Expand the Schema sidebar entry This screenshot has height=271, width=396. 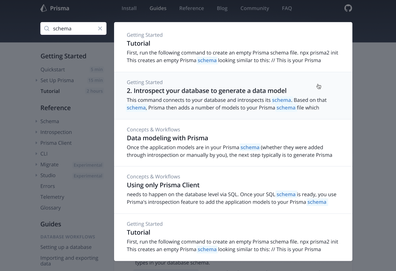(x=36, y=121)
